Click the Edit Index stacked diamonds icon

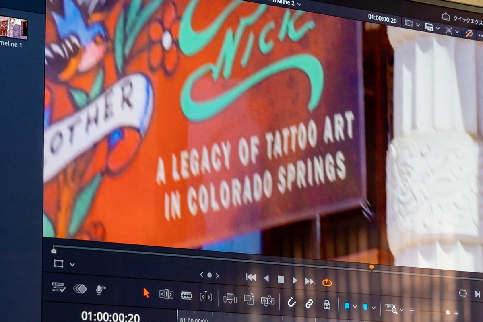coord(80,289)
